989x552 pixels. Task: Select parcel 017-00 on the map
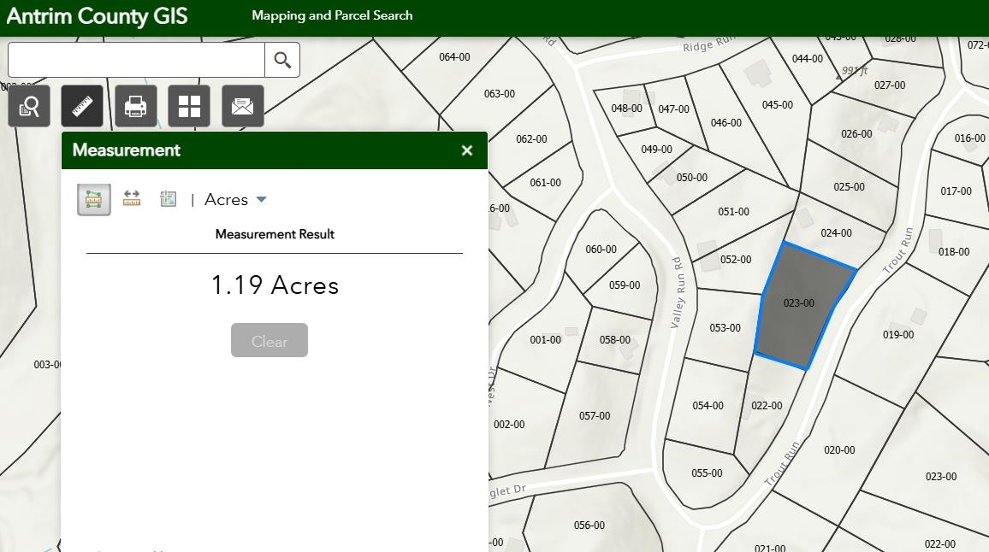[956, 191]
